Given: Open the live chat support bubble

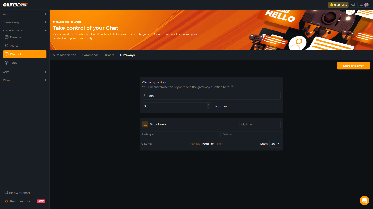Looking at the screenshot, I should (x=364, y=200).
